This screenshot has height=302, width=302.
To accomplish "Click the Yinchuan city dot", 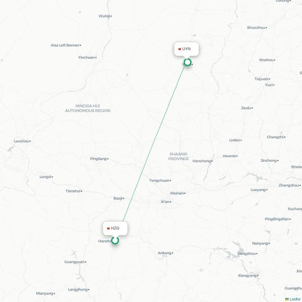I will point(96,57).
